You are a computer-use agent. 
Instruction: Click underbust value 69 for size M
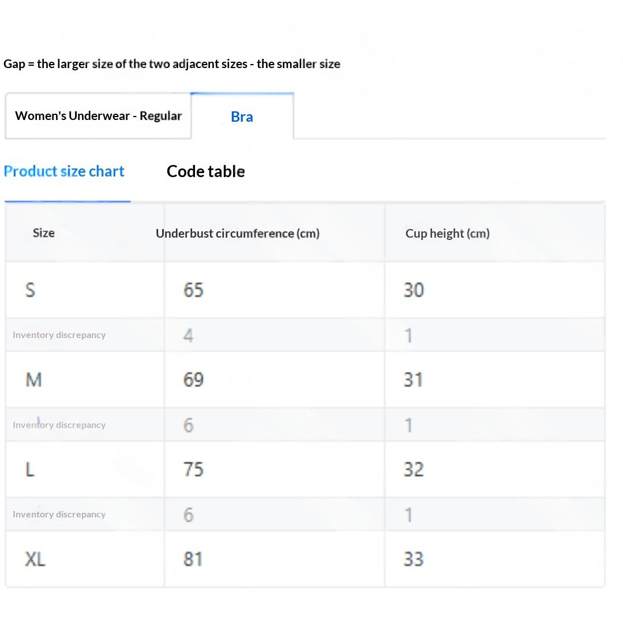tap(193, 380)
